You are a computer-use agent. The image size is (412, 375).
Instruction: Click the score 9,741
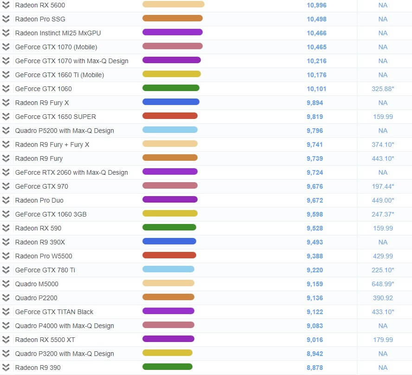(315, 145)
